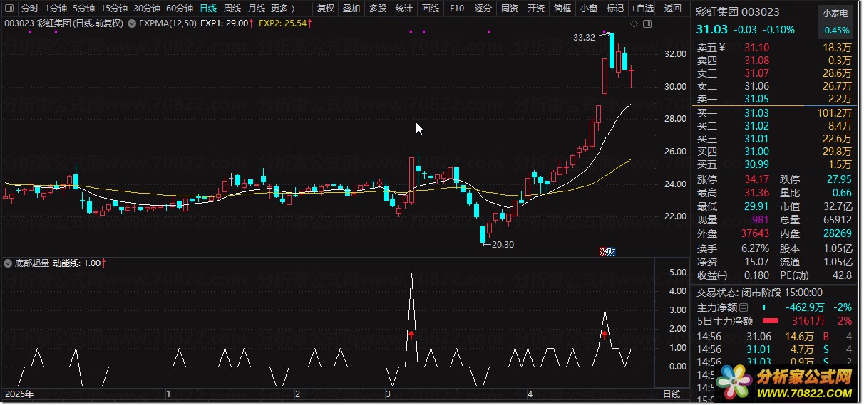Click the 复权 toolbar button
Viewport: 864px width, 405px height.
click(x=325, y=9)
